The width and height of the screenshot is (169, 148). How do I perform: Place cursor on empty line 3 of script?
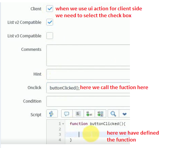pyautogui.click(x=98, y=135)
